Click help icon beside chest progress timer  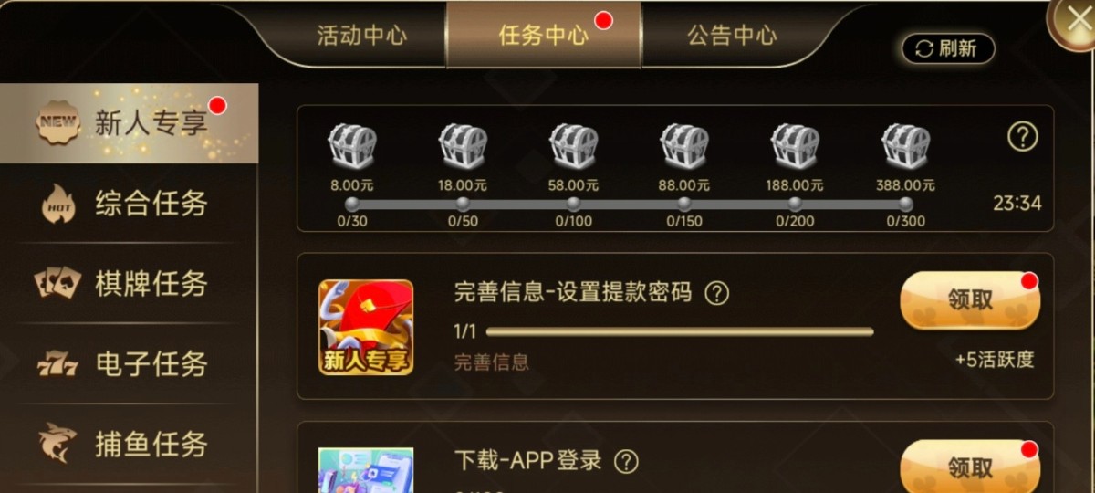(x=1022, y=137)
